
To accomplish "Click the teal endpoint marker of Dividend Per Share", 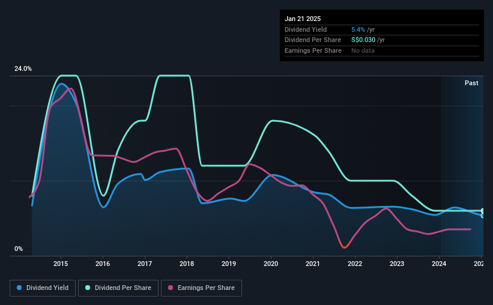I will click(483, 211).
